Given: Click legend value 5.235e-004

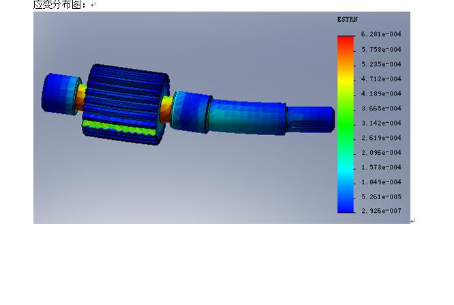Looking at the screenshot, I should (381, 64).
